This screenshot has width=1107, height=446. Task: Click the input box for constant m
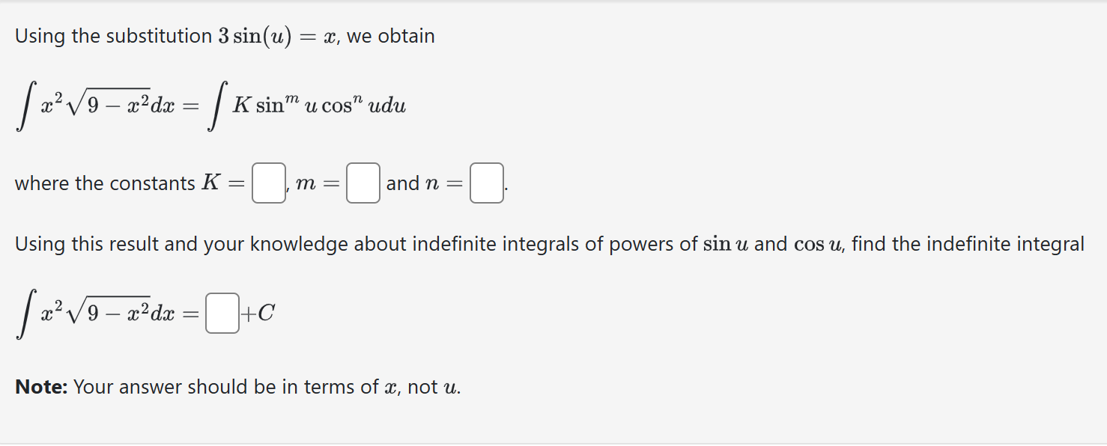[362, 183]
